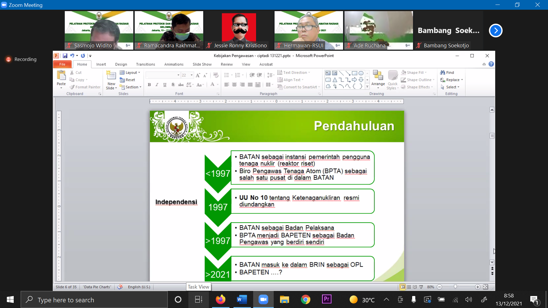Toggle Strikethrough formatting
Viewport: 548px width, 308px height.
[181, 85]
